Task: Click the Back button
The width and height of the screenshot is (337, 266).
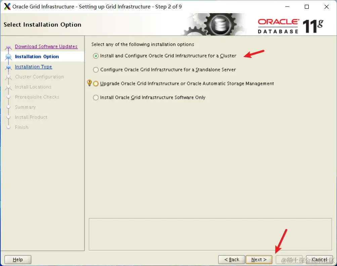Action: (231, 260)
